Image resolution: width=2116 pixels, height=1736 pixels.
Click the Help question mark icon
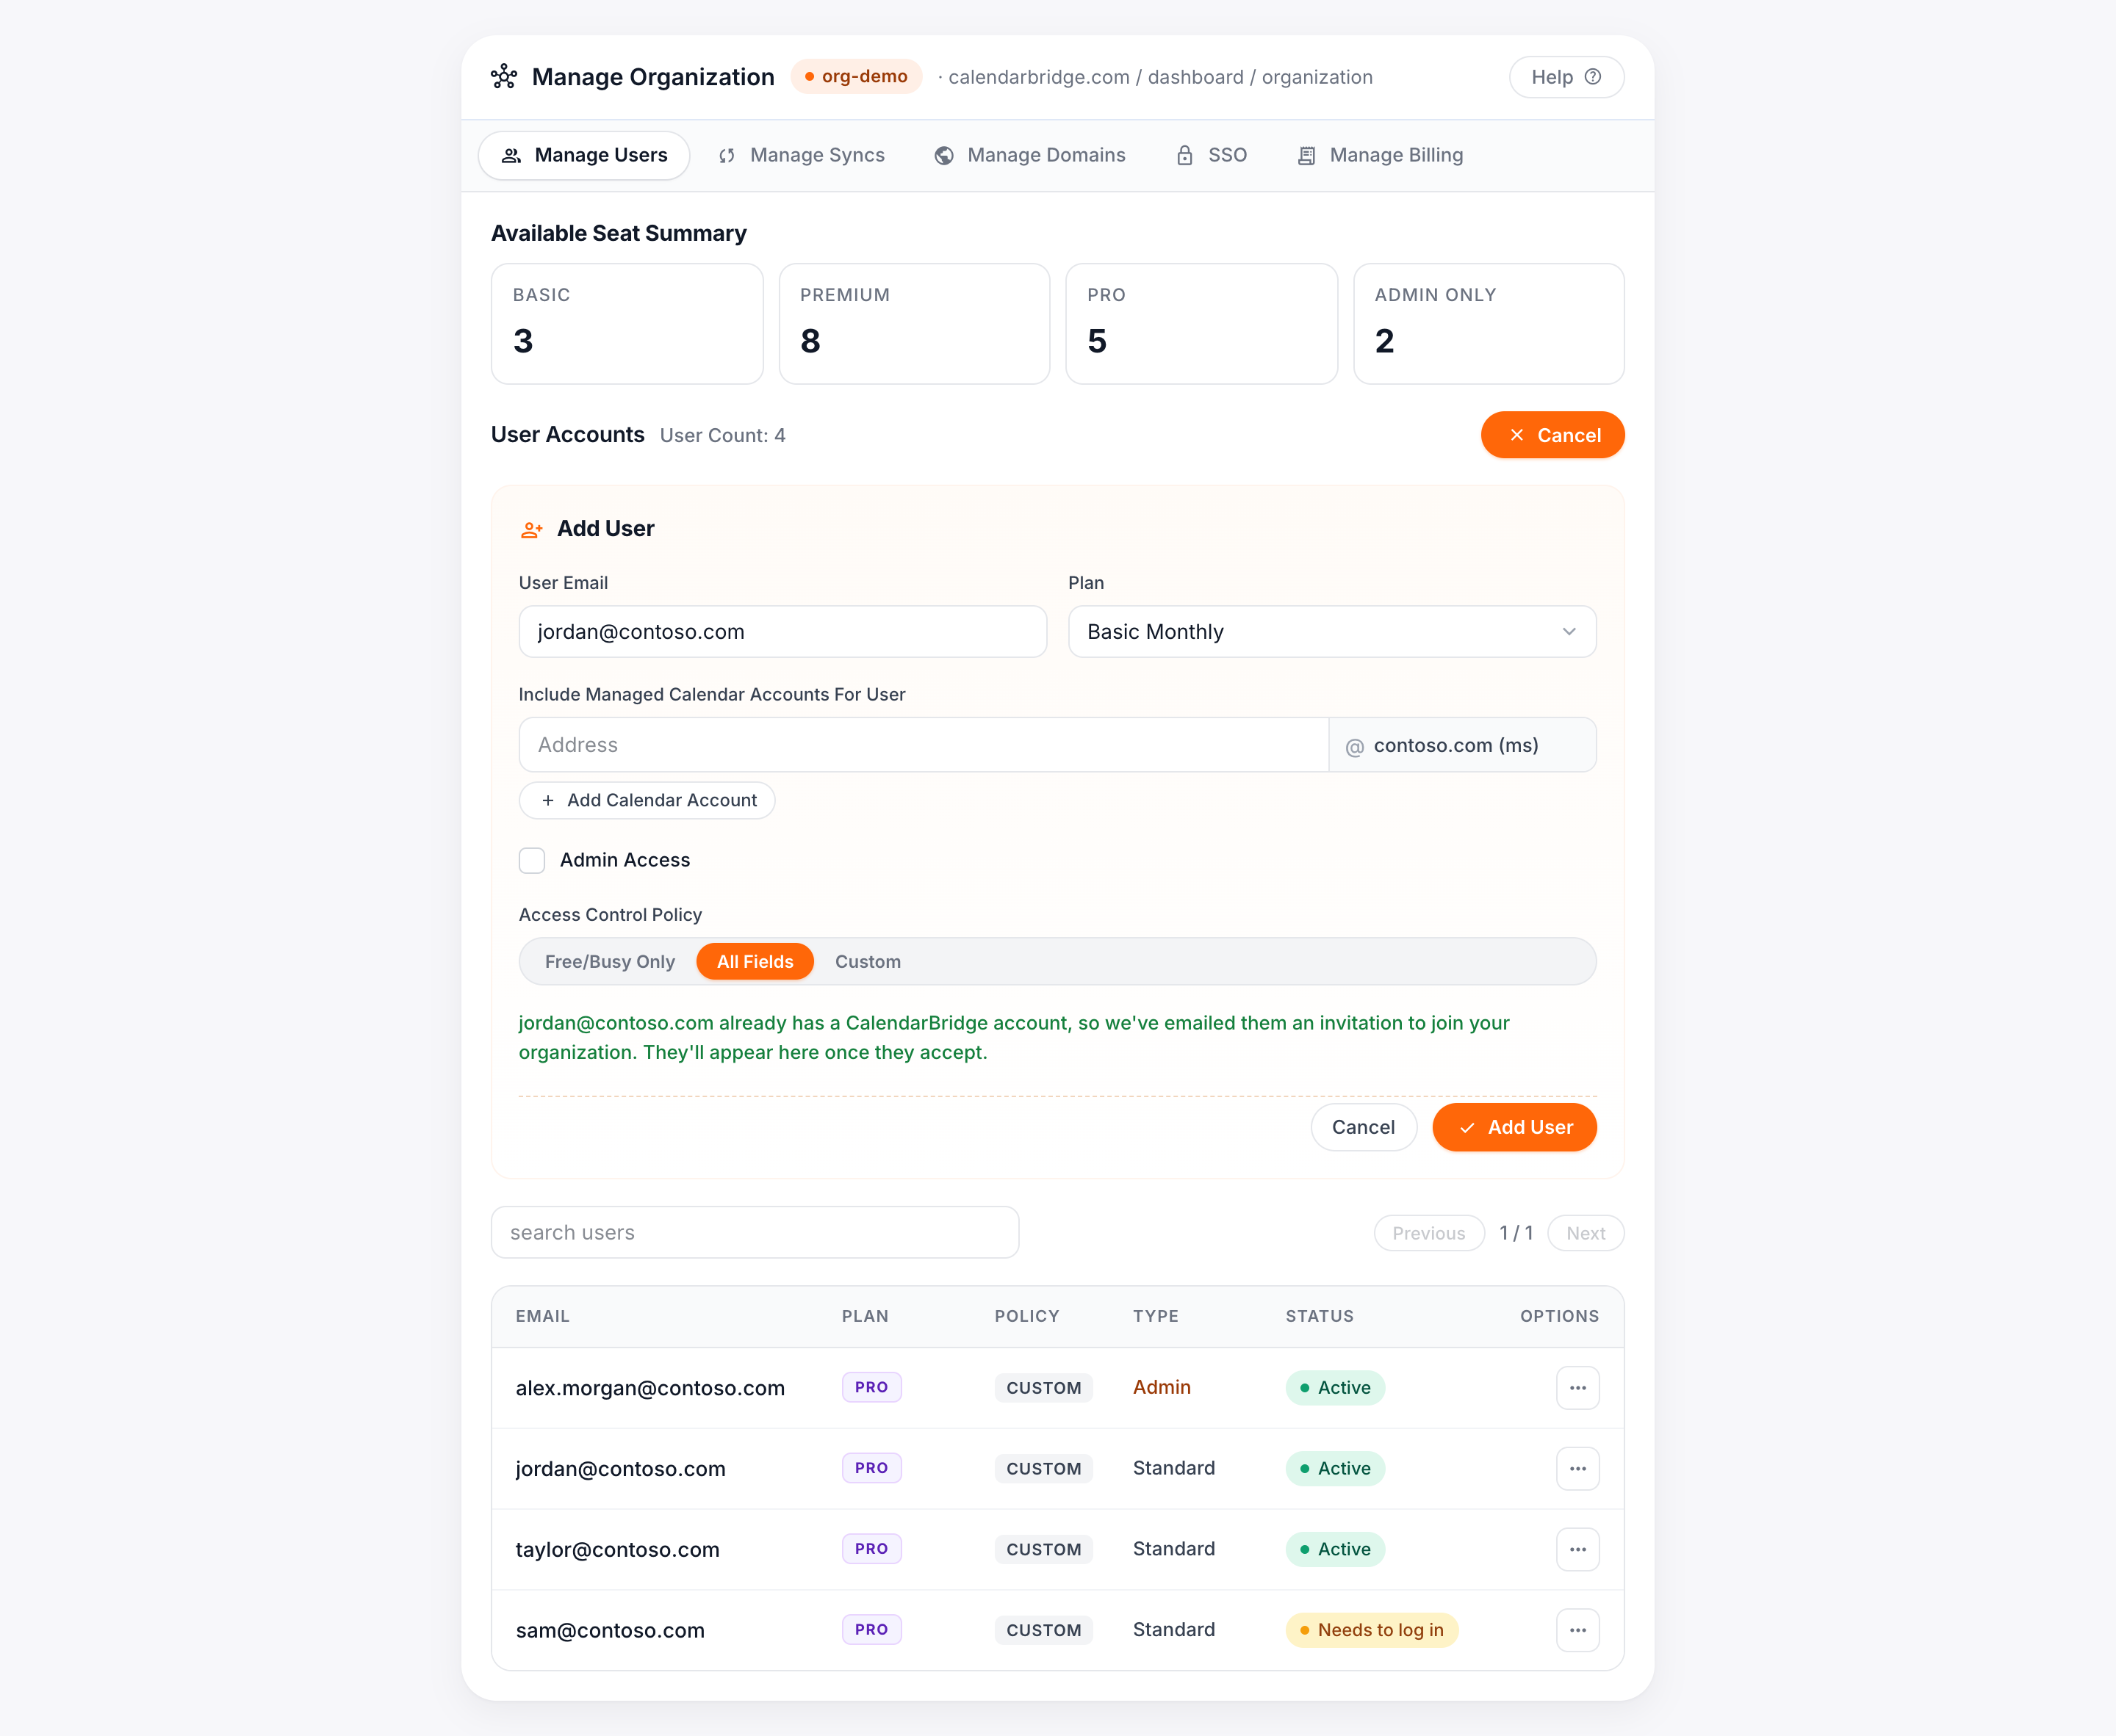[1593, 77]
